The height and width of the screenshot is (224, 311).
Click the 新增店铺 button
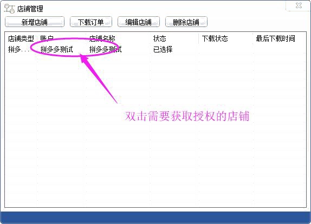click(x=35, y=22)
